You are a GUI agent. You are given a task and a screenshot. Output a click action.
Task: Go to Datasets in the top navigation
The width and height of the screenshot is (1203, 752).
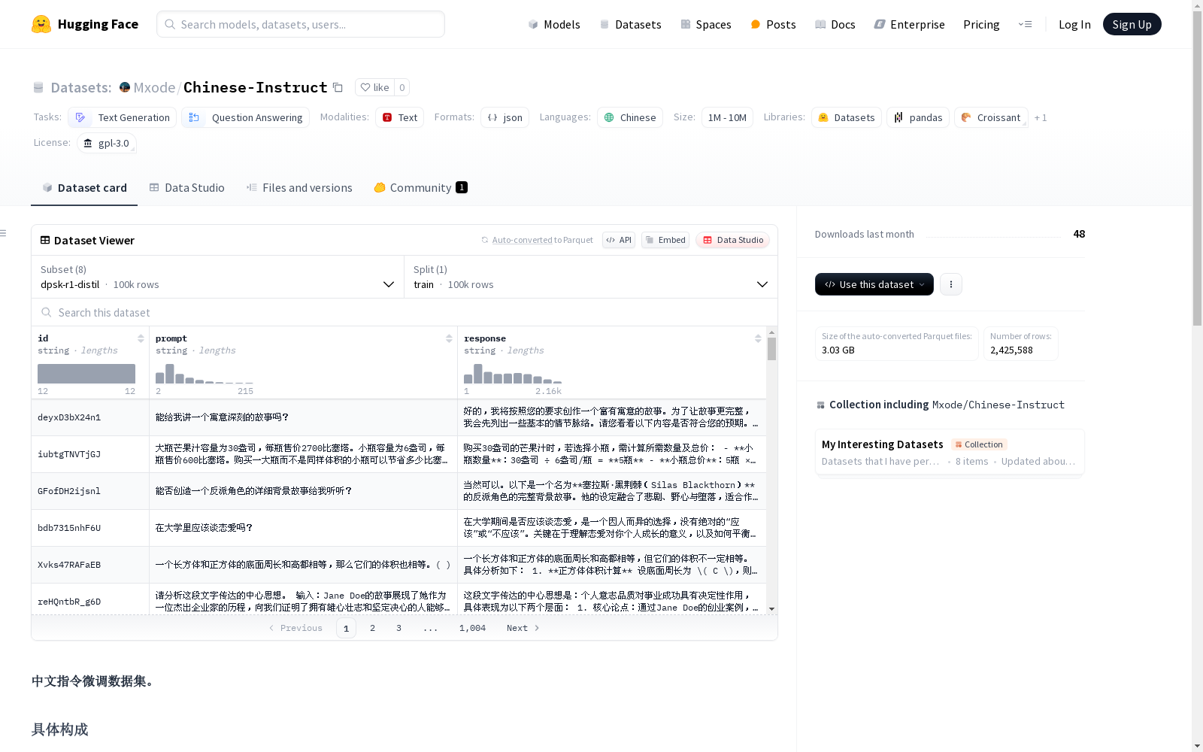(x=630, y=24)
